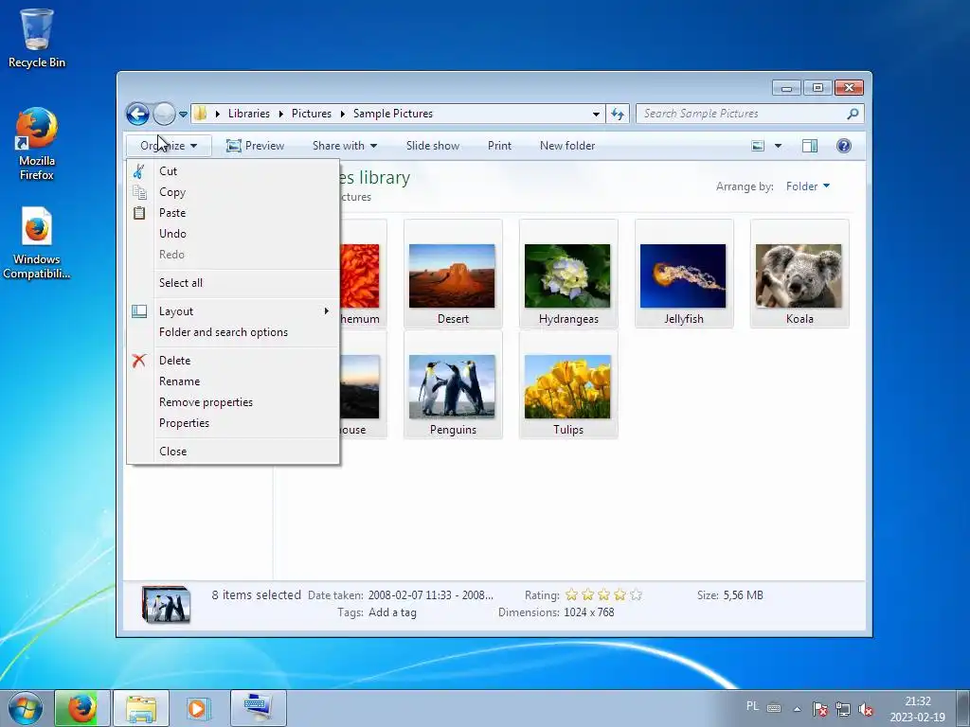
Task: Click the change view icon
Action: pyautogui.click(x=758, y=146)
